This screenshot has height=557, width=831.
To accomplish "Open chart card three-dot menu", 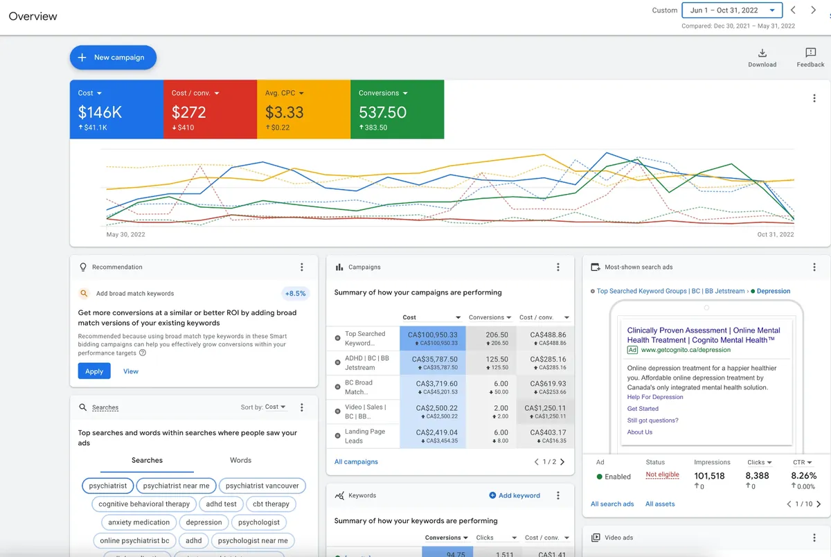I will click(x=814, y=98).
